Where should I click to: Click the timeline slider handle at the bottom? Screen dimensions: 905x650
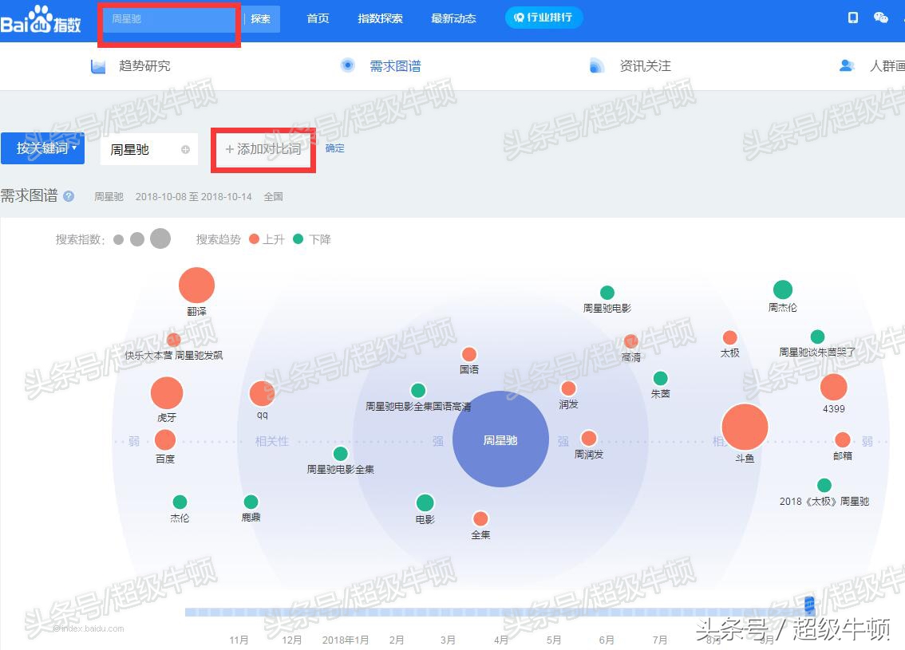(809, 605)
